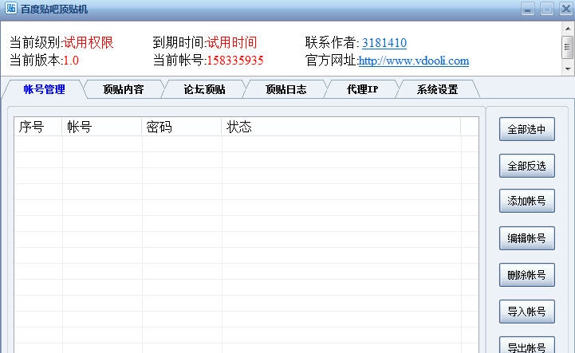
Task: Open the 顶贴内容 tab
Action: [x=123, y=89]
